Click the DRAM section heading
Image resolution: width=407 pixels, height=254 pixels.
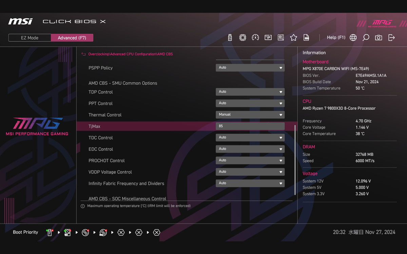point(309,147)
